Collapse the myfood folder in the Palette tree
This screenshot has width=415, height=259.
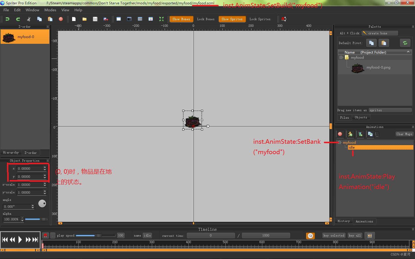pos(341,58)
